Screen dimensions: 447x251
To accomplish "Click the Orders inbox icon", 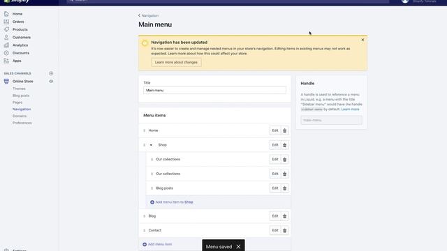I will click(6, 22).
